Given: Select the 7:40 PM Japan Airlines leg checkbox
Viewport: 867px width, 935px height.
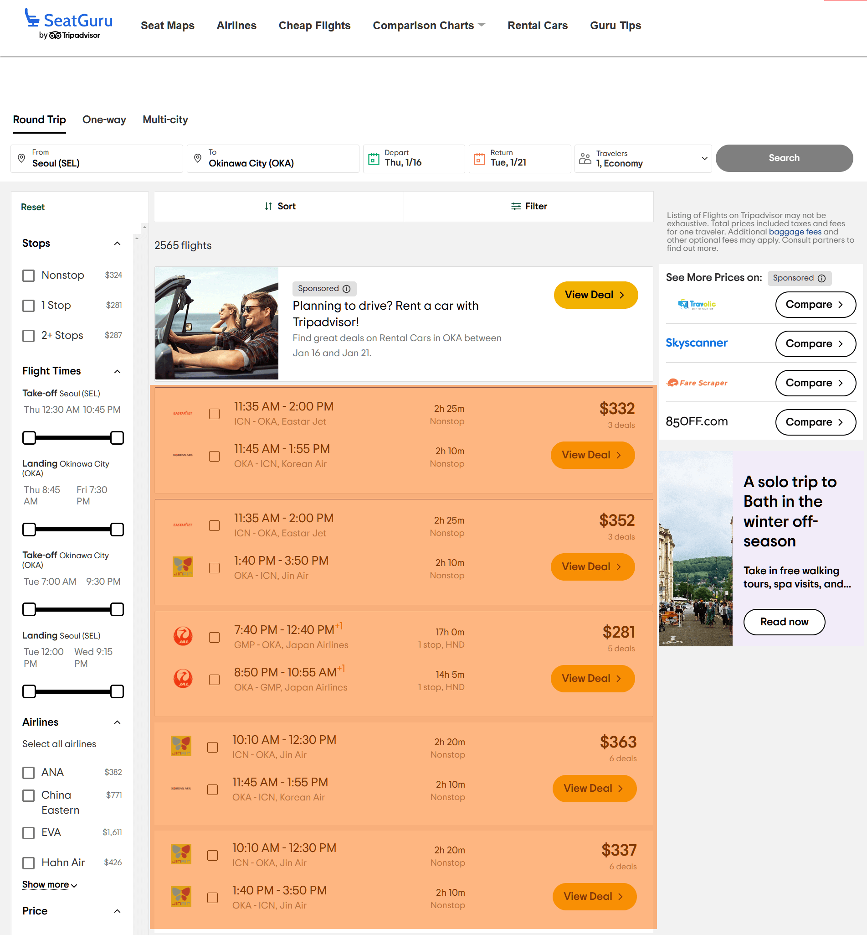Looking at the screenshot, I should [x=215, y=637].
